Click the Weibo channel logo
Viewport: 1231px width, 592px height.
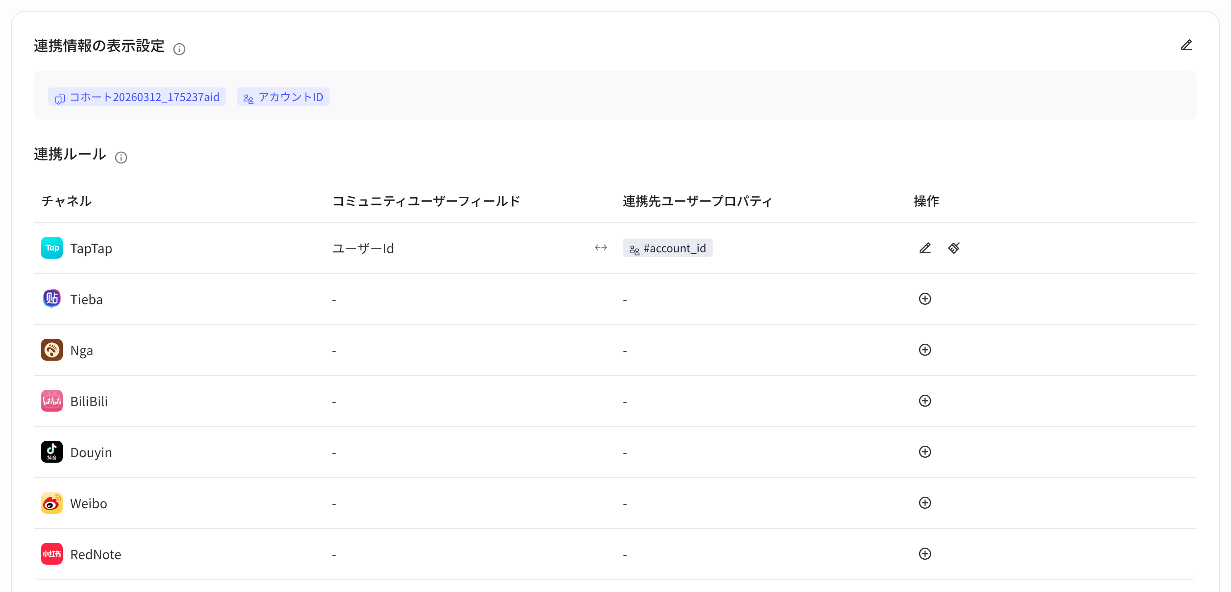tap(51, 503)
